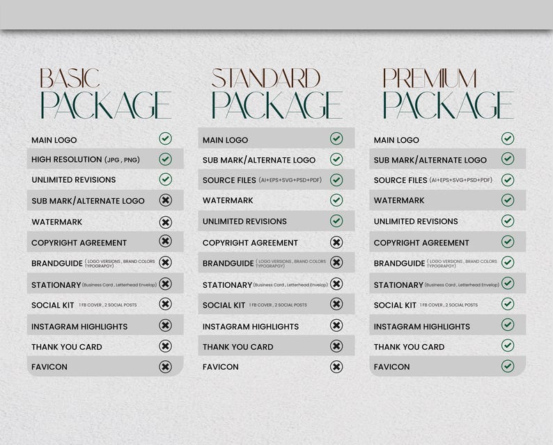Click the Basic Unlimited Revisions checkmark
Screen dimensions: 553x445
coord(165,179)
